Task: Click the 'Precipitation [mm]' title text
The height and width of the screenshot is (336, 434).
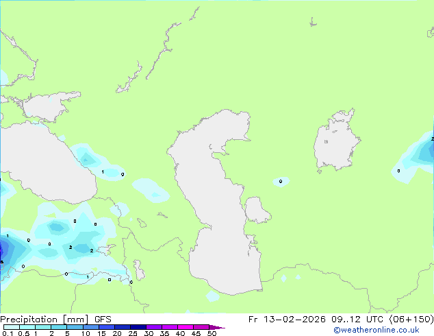Action: click(x=44, y=320)
